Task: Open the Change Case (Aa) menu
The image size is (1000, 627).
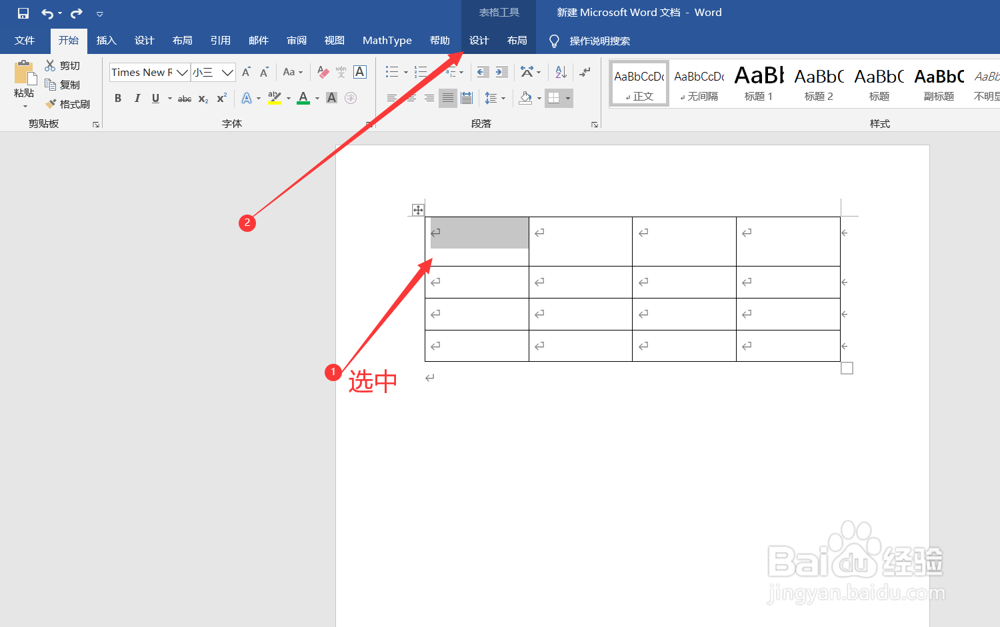Action: pos(293,72)
